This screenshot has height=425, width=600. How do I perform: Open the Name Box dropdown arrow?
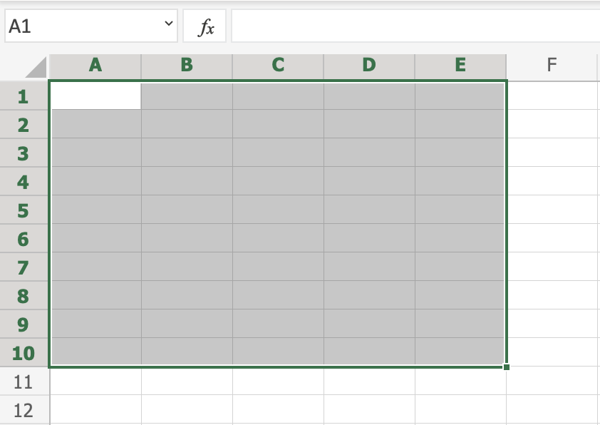[x=168, y=25]
